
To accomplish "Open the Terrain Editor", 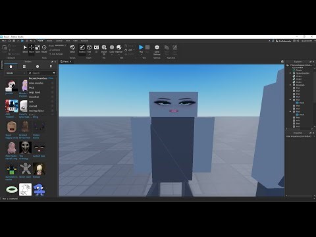I will (72, 49).
